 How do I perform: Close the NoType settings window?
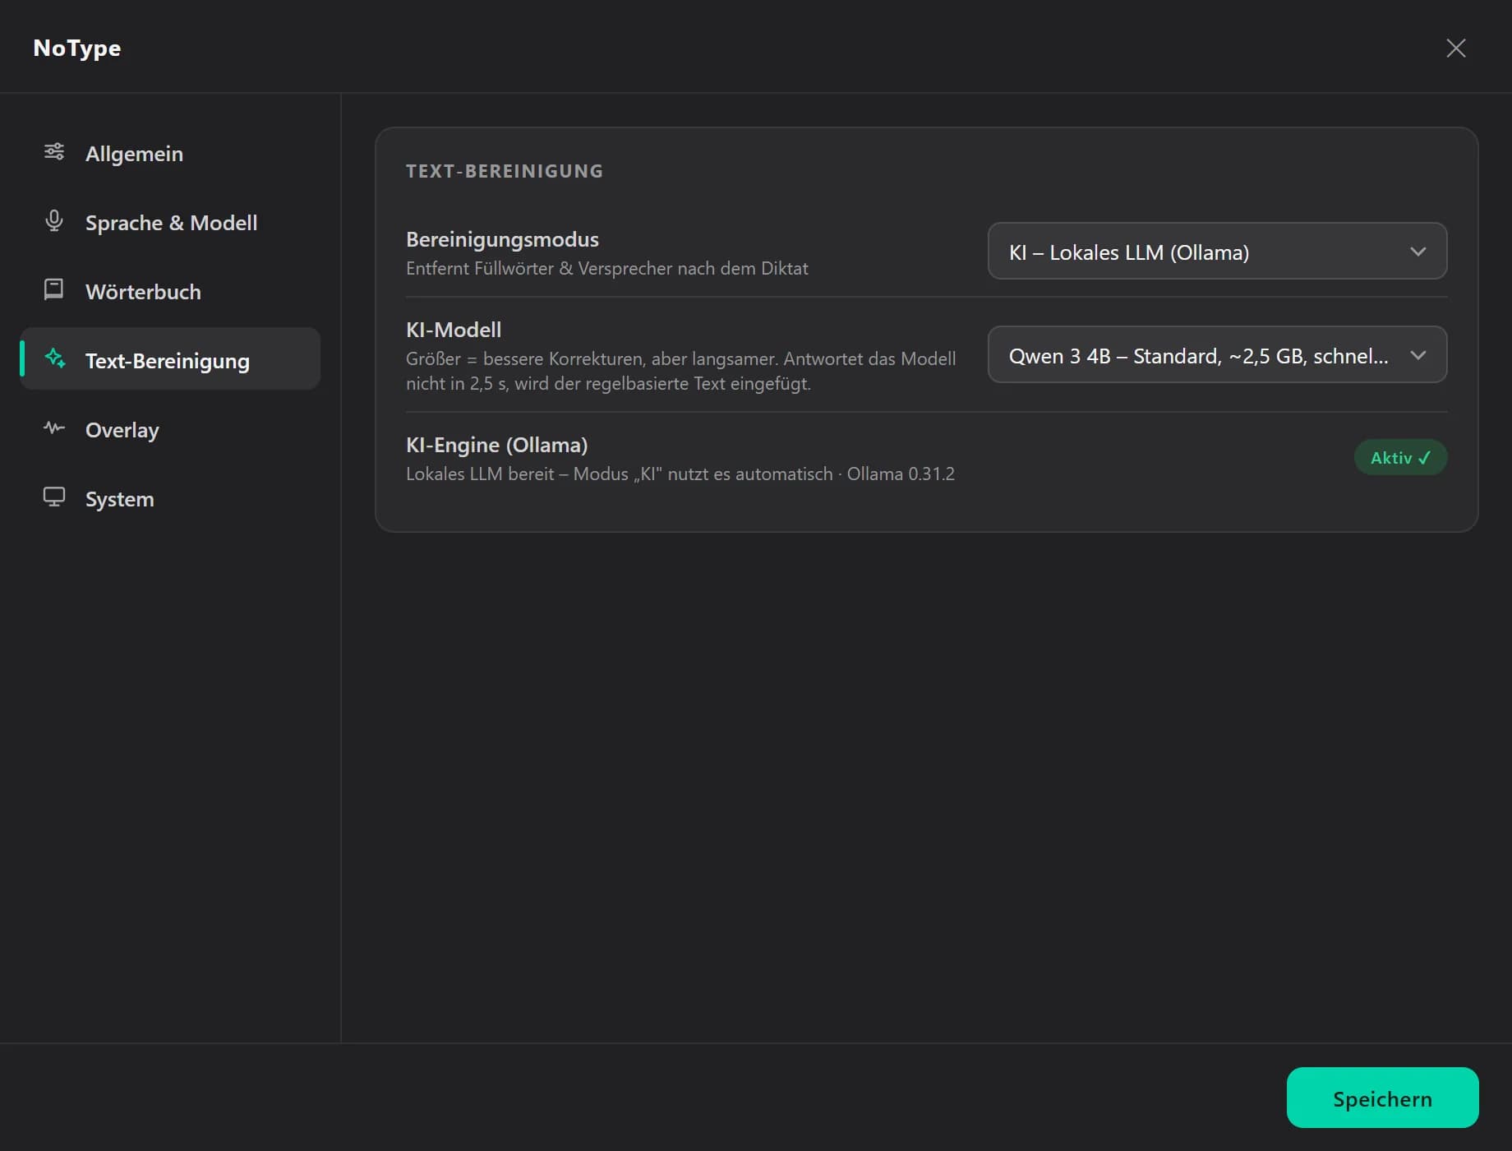click(x=1456, y=48)
